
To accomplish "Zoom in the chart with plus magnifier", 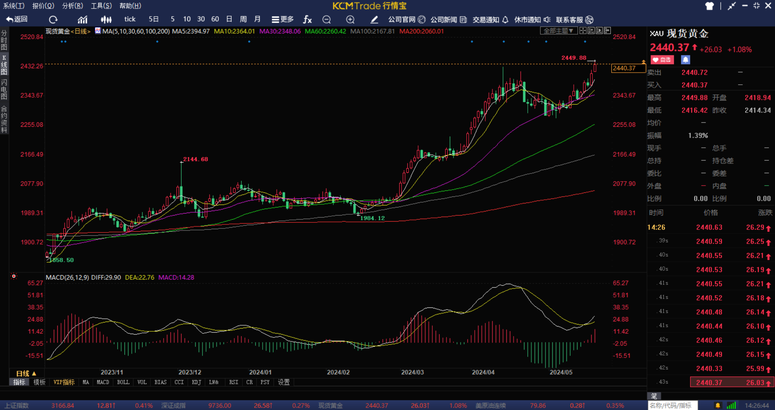I will coord(350,19).
